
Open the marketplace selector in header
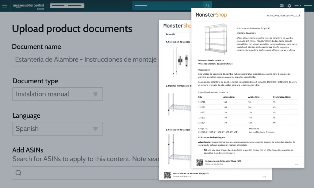(x=67, y=6)
